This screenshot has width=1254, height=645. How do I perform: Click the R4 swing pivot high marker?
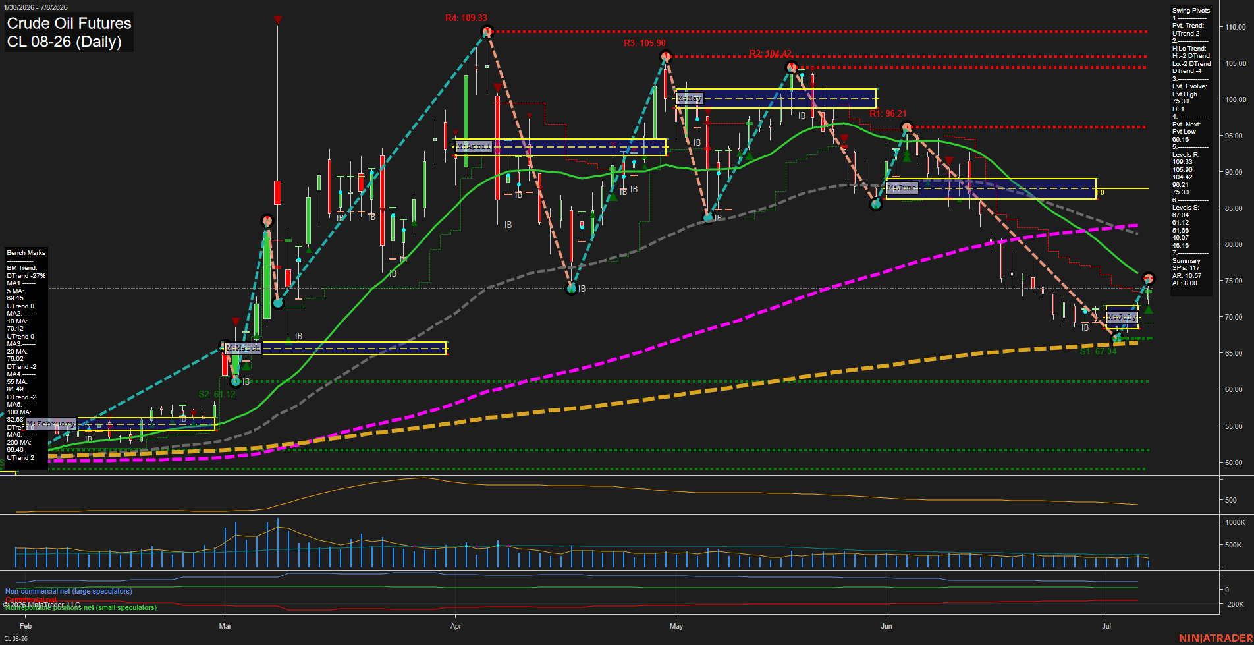487,32
